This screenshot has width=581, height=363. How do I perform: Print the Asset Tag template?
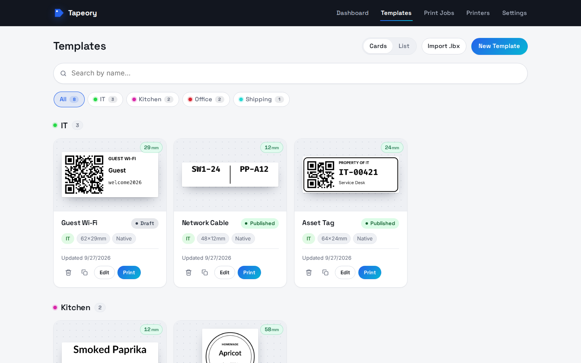(x=370, y=273)
